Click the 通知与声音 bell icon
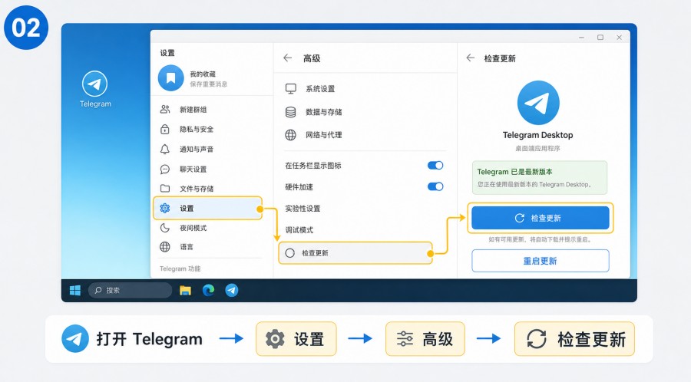The width and height of the screenshot is (691, 382). coord(165,149)
